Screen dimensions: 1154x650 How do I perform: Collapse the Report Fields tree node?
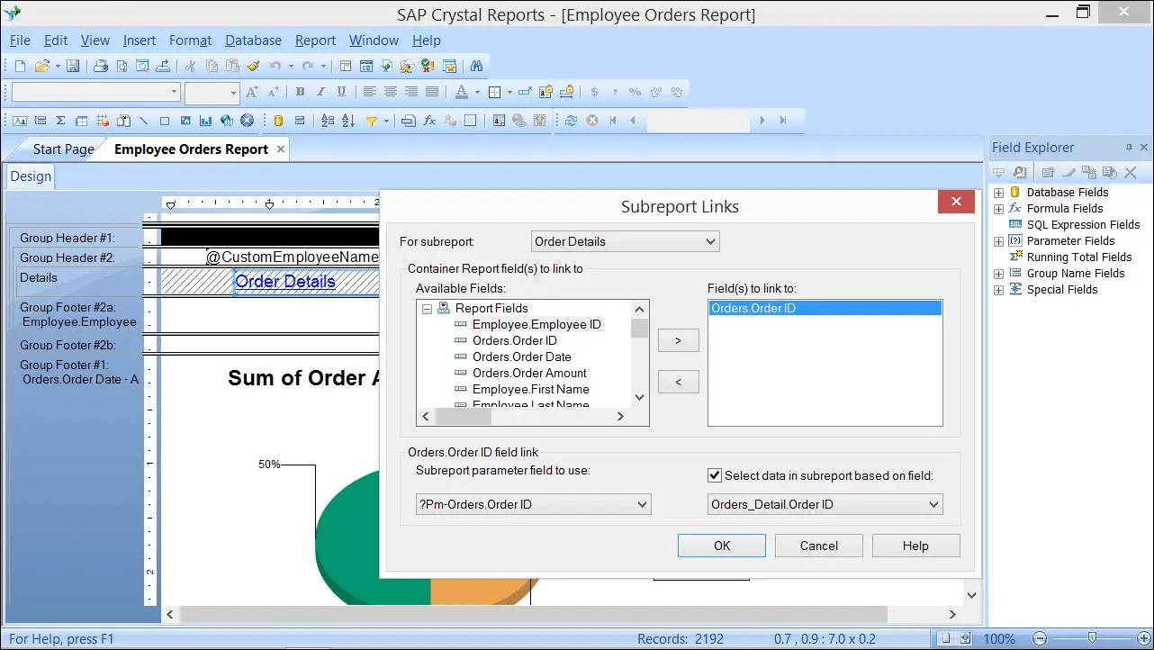click(x=427, y=308)
